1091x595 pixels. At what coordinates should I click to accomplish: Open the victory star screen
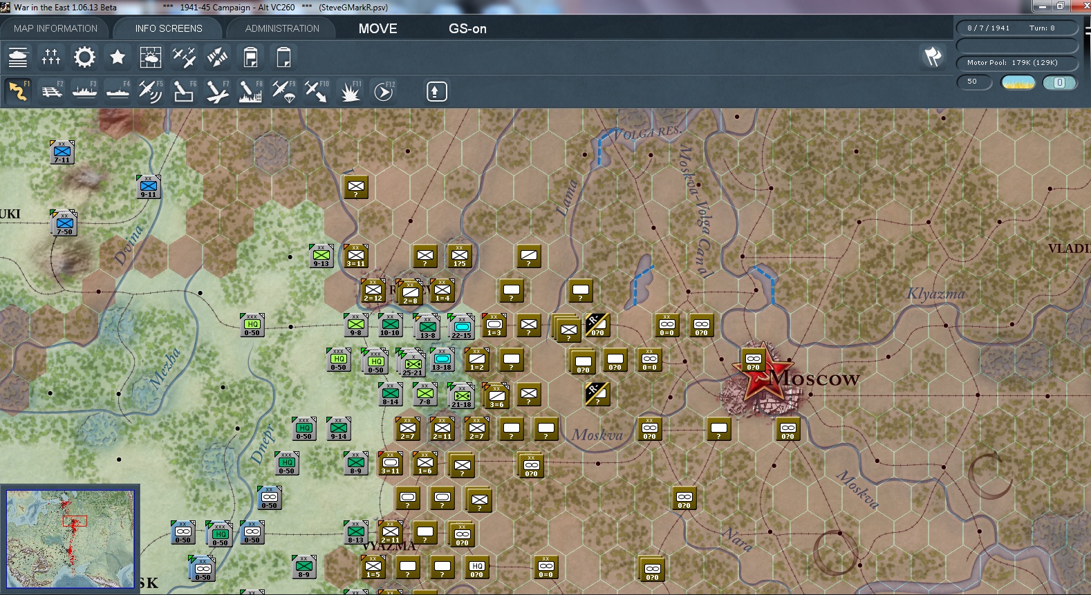pyautogui.click(x=118, y=57)
